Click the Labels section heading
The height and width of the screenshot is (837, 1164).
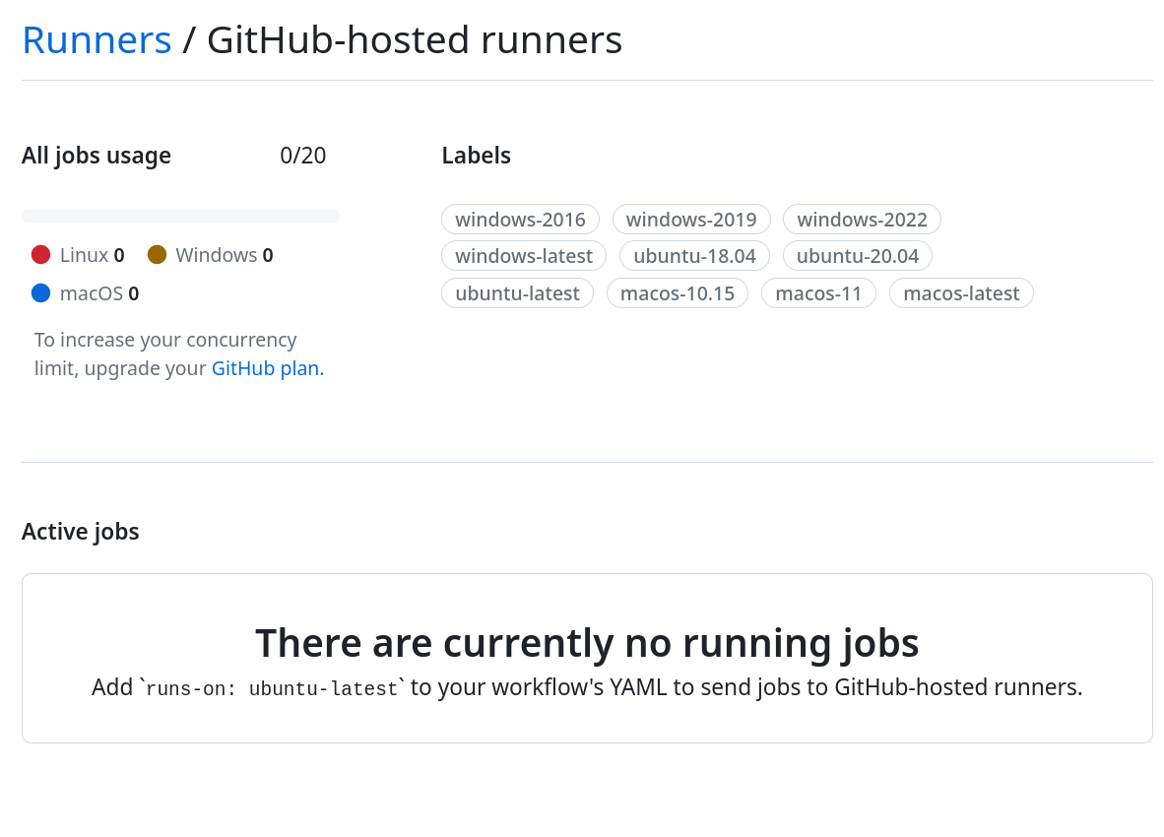[476, 155]
